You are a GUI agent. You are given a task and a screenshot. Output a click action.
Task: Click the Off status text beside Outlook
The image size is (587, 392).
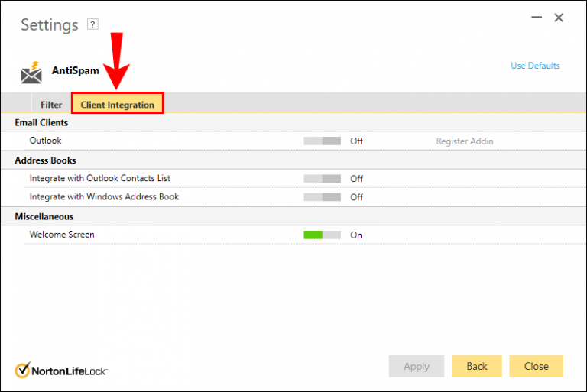356,141
